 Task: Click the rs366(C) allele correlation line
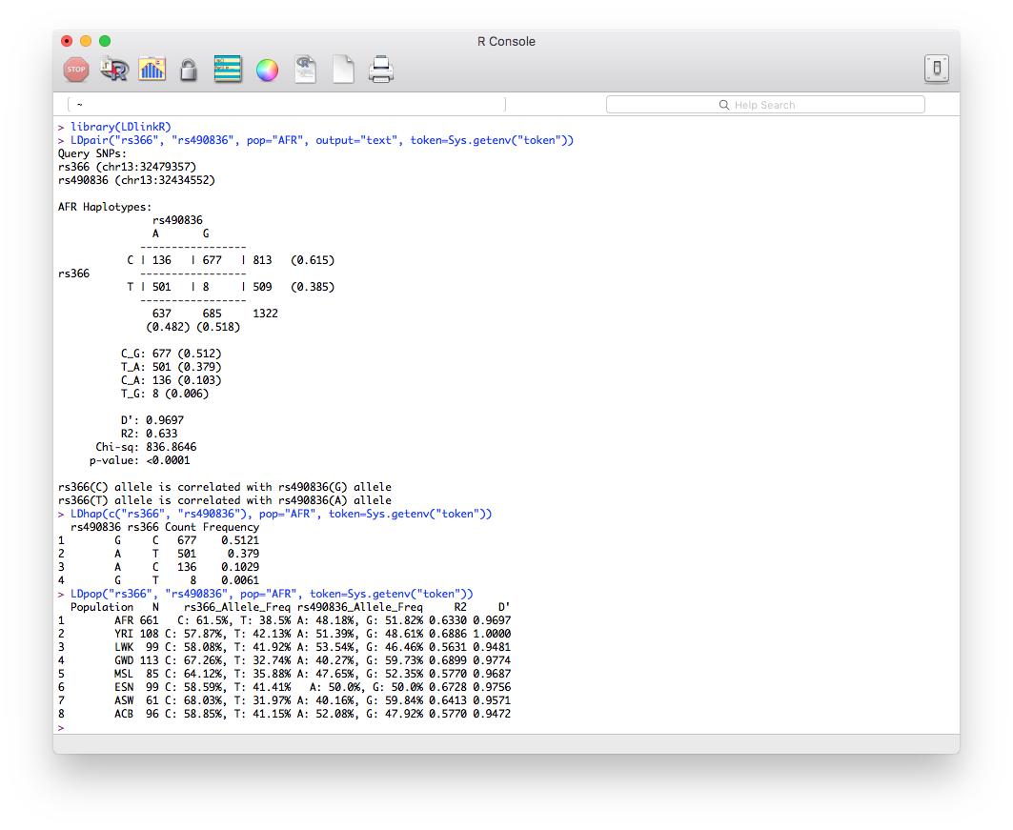pyautogui.click(x=225, y=487)
